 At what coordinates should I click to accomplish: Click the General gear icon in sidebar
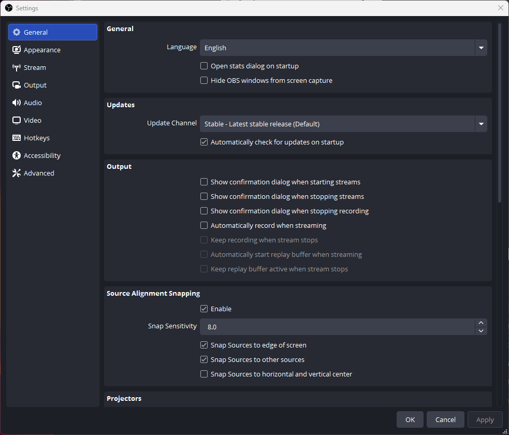click(x=17, y=32)
